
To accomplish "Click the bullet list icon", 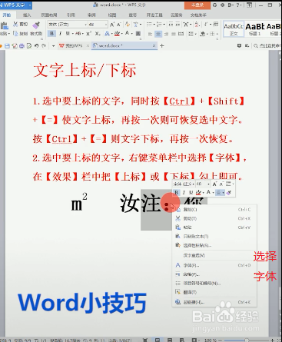I will [149, 25].
